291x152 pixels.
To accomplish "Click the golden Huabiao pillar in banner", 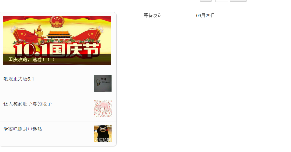I will 40,34.
